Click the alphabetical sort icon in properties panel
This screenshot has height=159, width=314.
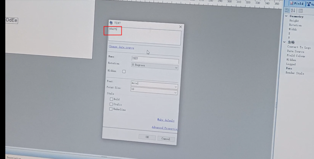[x=293, y=11]
